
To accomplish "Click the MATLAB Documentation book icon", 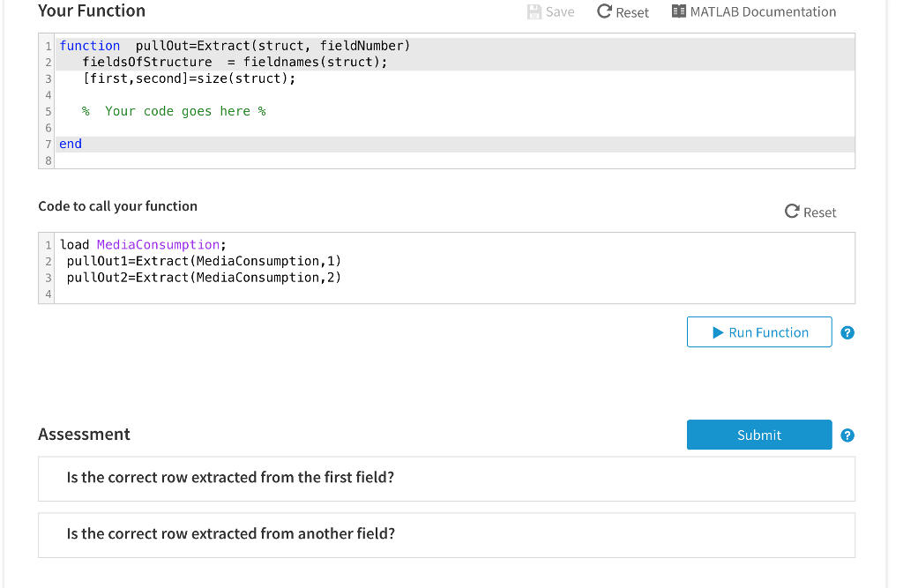I will 678,12.
